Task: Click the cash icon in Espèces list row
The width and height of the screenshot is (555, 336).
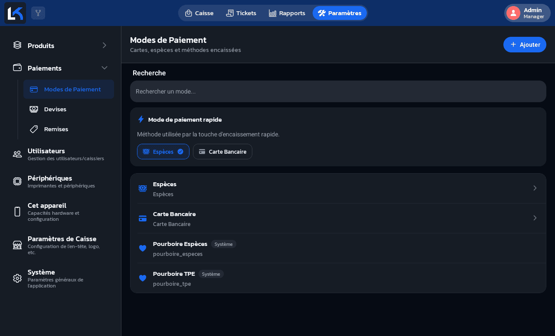Action: click(x=143, y=188)
